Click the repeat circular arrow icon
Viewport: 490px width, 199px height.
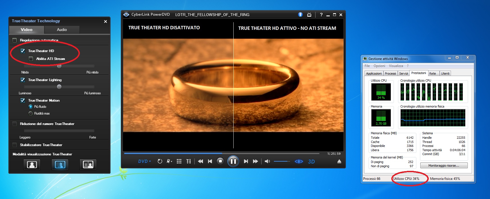point(160,161)
